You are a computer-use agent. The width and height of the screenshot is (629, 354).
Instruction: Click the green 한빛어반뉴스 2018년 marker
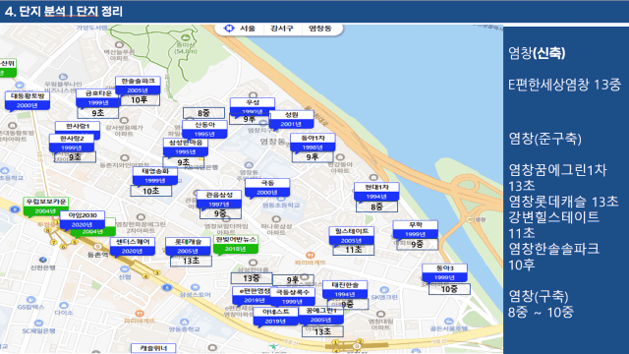pyautogui.click(x=236, y=244)
